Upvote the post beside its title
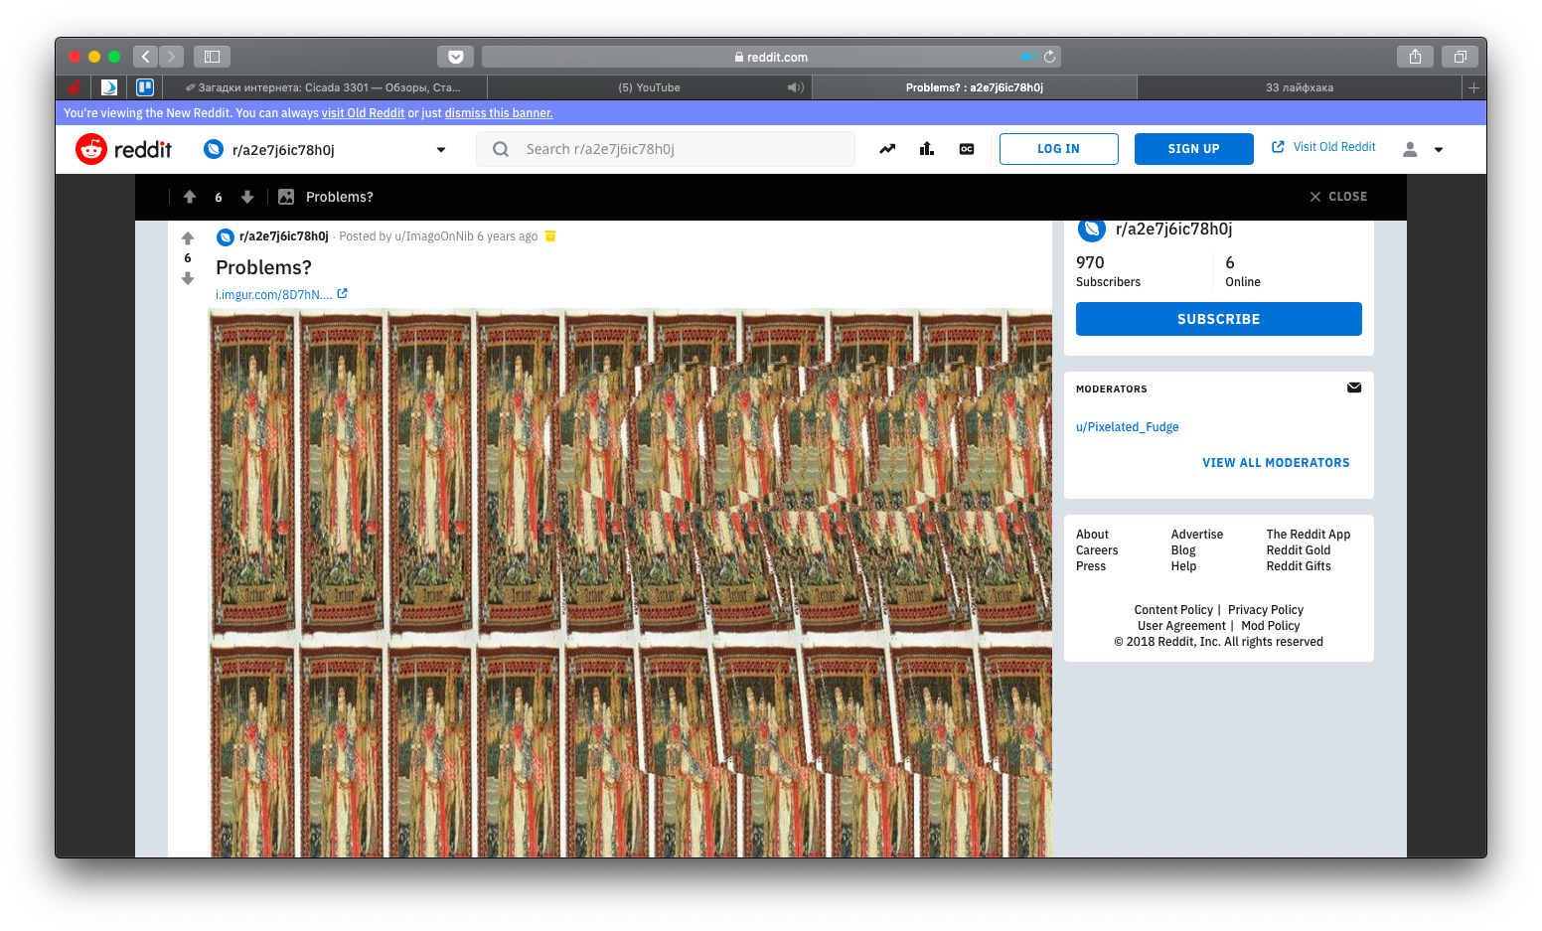This screenshot has width=1542, height=931. pos(188,238)
